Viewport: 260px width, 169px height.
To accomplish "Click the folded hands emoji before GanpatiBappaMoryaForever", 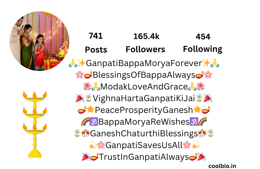I will (x=73, y=63).
